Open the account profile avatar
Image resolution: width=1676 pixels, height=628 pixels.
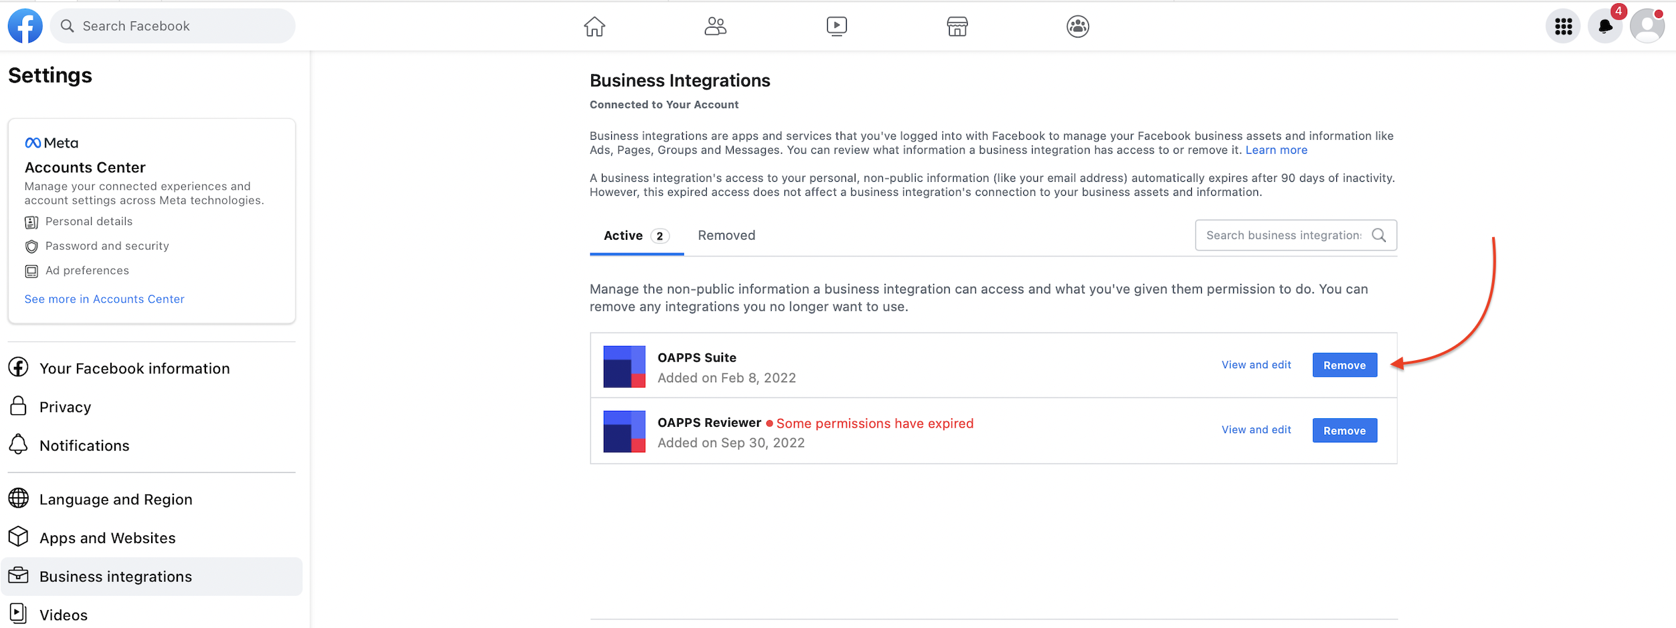tap(1647, 27)
